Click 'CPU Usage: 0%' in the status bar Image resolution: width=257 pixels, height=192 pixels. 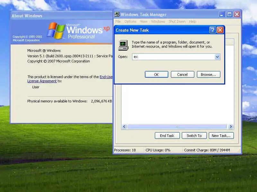tap(158, 150)
